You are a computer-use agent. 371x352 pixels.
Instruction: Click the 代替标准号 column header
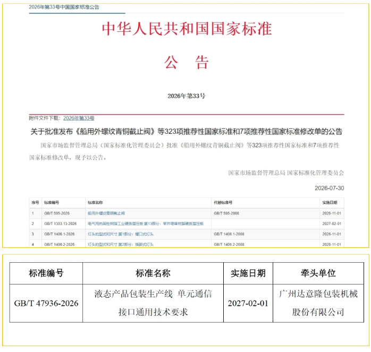click(x=223, y=203)
